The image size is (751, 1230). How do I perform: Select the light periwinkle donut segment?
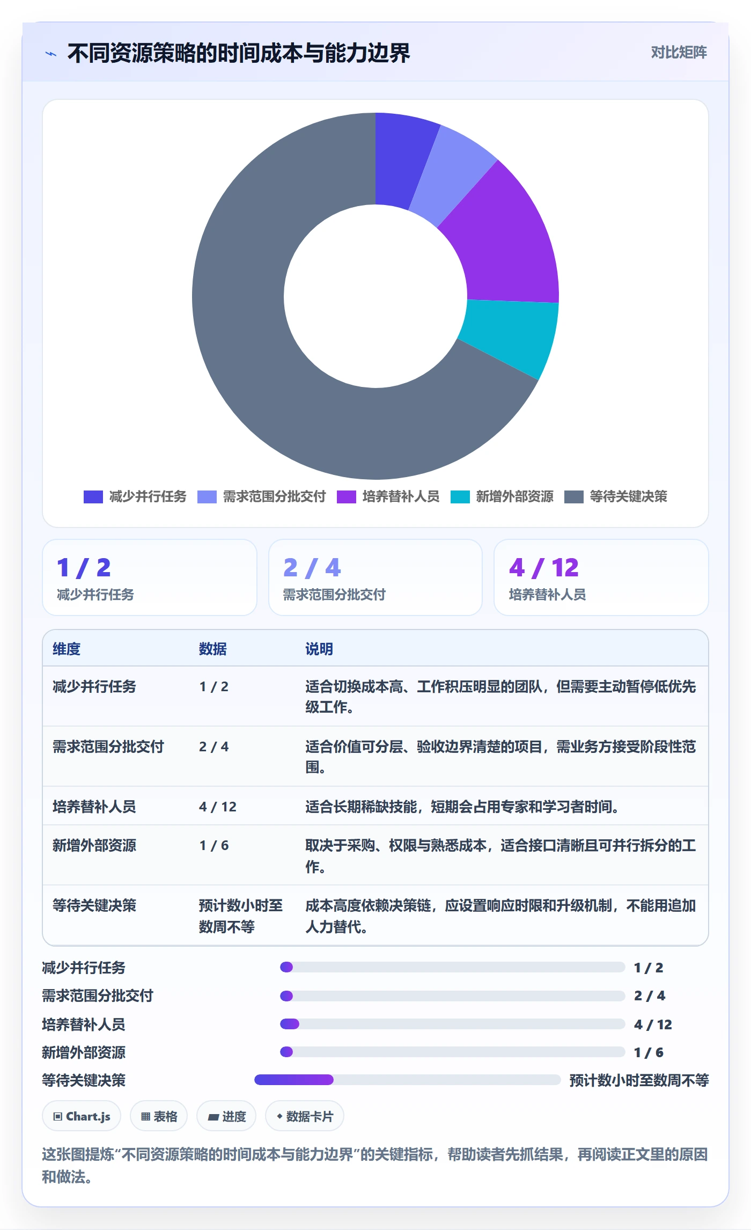tap(451, 174)
